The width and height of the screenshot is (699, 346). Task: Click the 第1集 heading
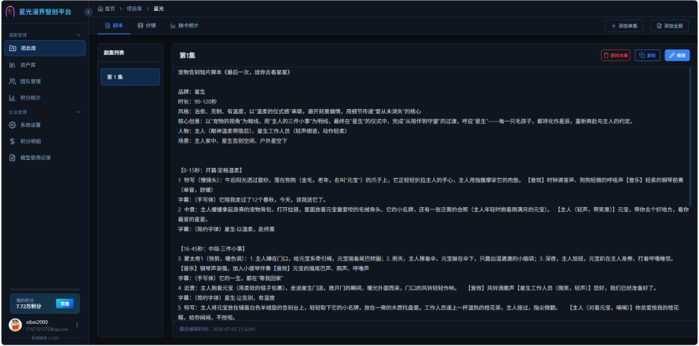(x=187, y=55)
